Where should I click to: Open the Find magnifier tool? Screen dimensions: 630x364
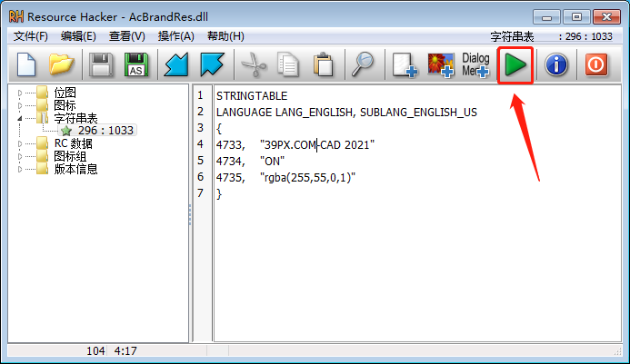point(364,64)
